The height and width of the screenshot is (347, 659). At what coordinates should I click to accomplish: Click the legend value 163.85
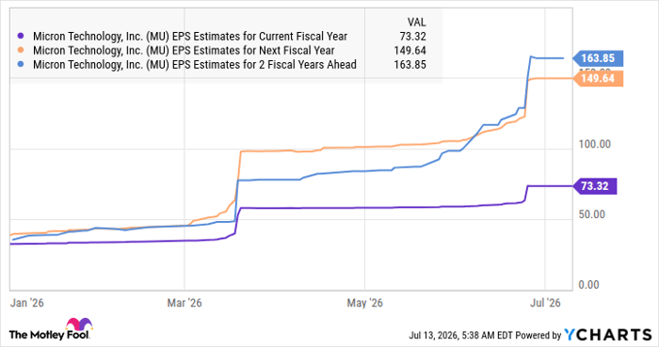pyautogui.click(x=410, y=65)
